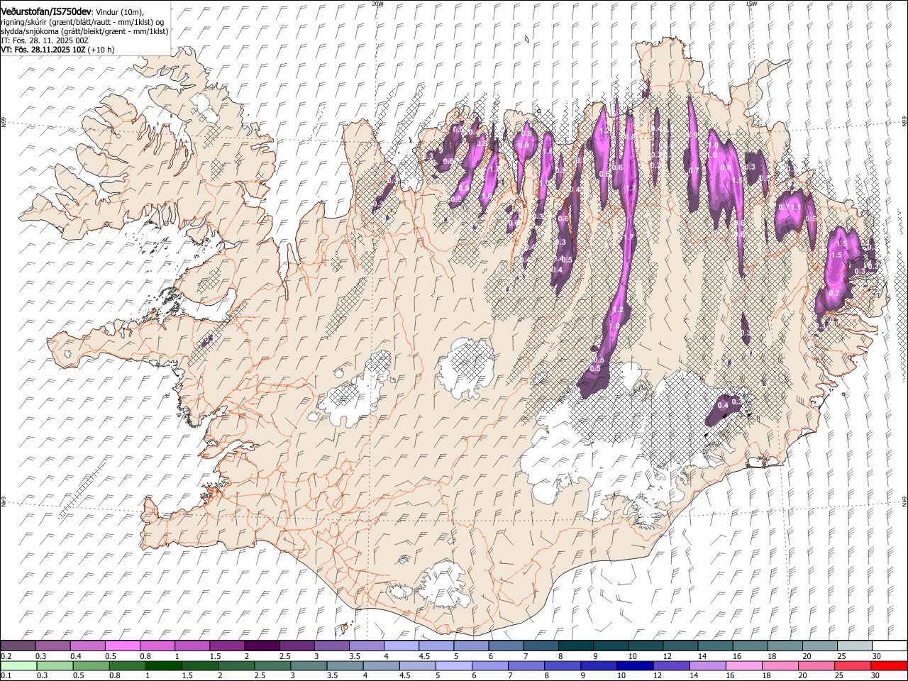Viewport: 908px width, 681px height.
Task: Pick the darkest green 1–1.5 swatch in lower scale
Action: pyautogui.click(x=163, y=666)
